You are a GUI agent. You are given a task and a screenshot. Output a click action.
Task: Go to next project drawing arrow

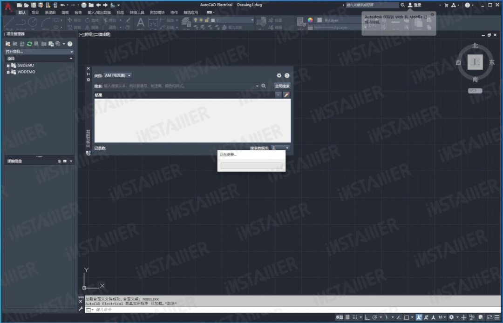point(105,5)
